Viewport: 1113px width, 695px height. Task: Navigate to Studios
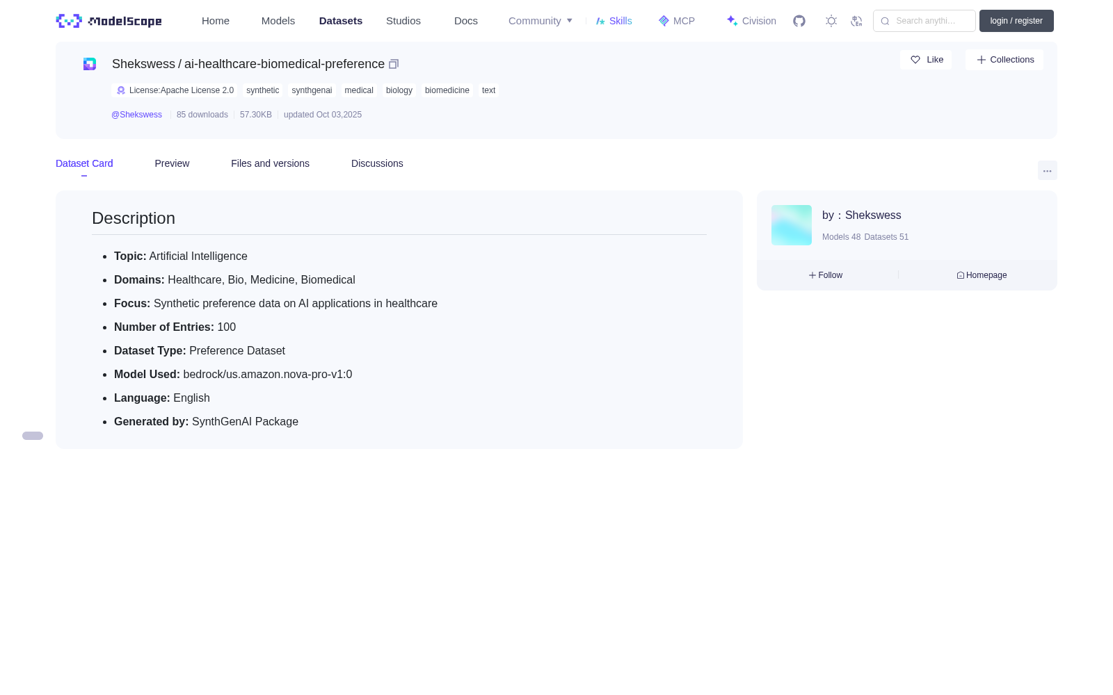pos(403,21)
